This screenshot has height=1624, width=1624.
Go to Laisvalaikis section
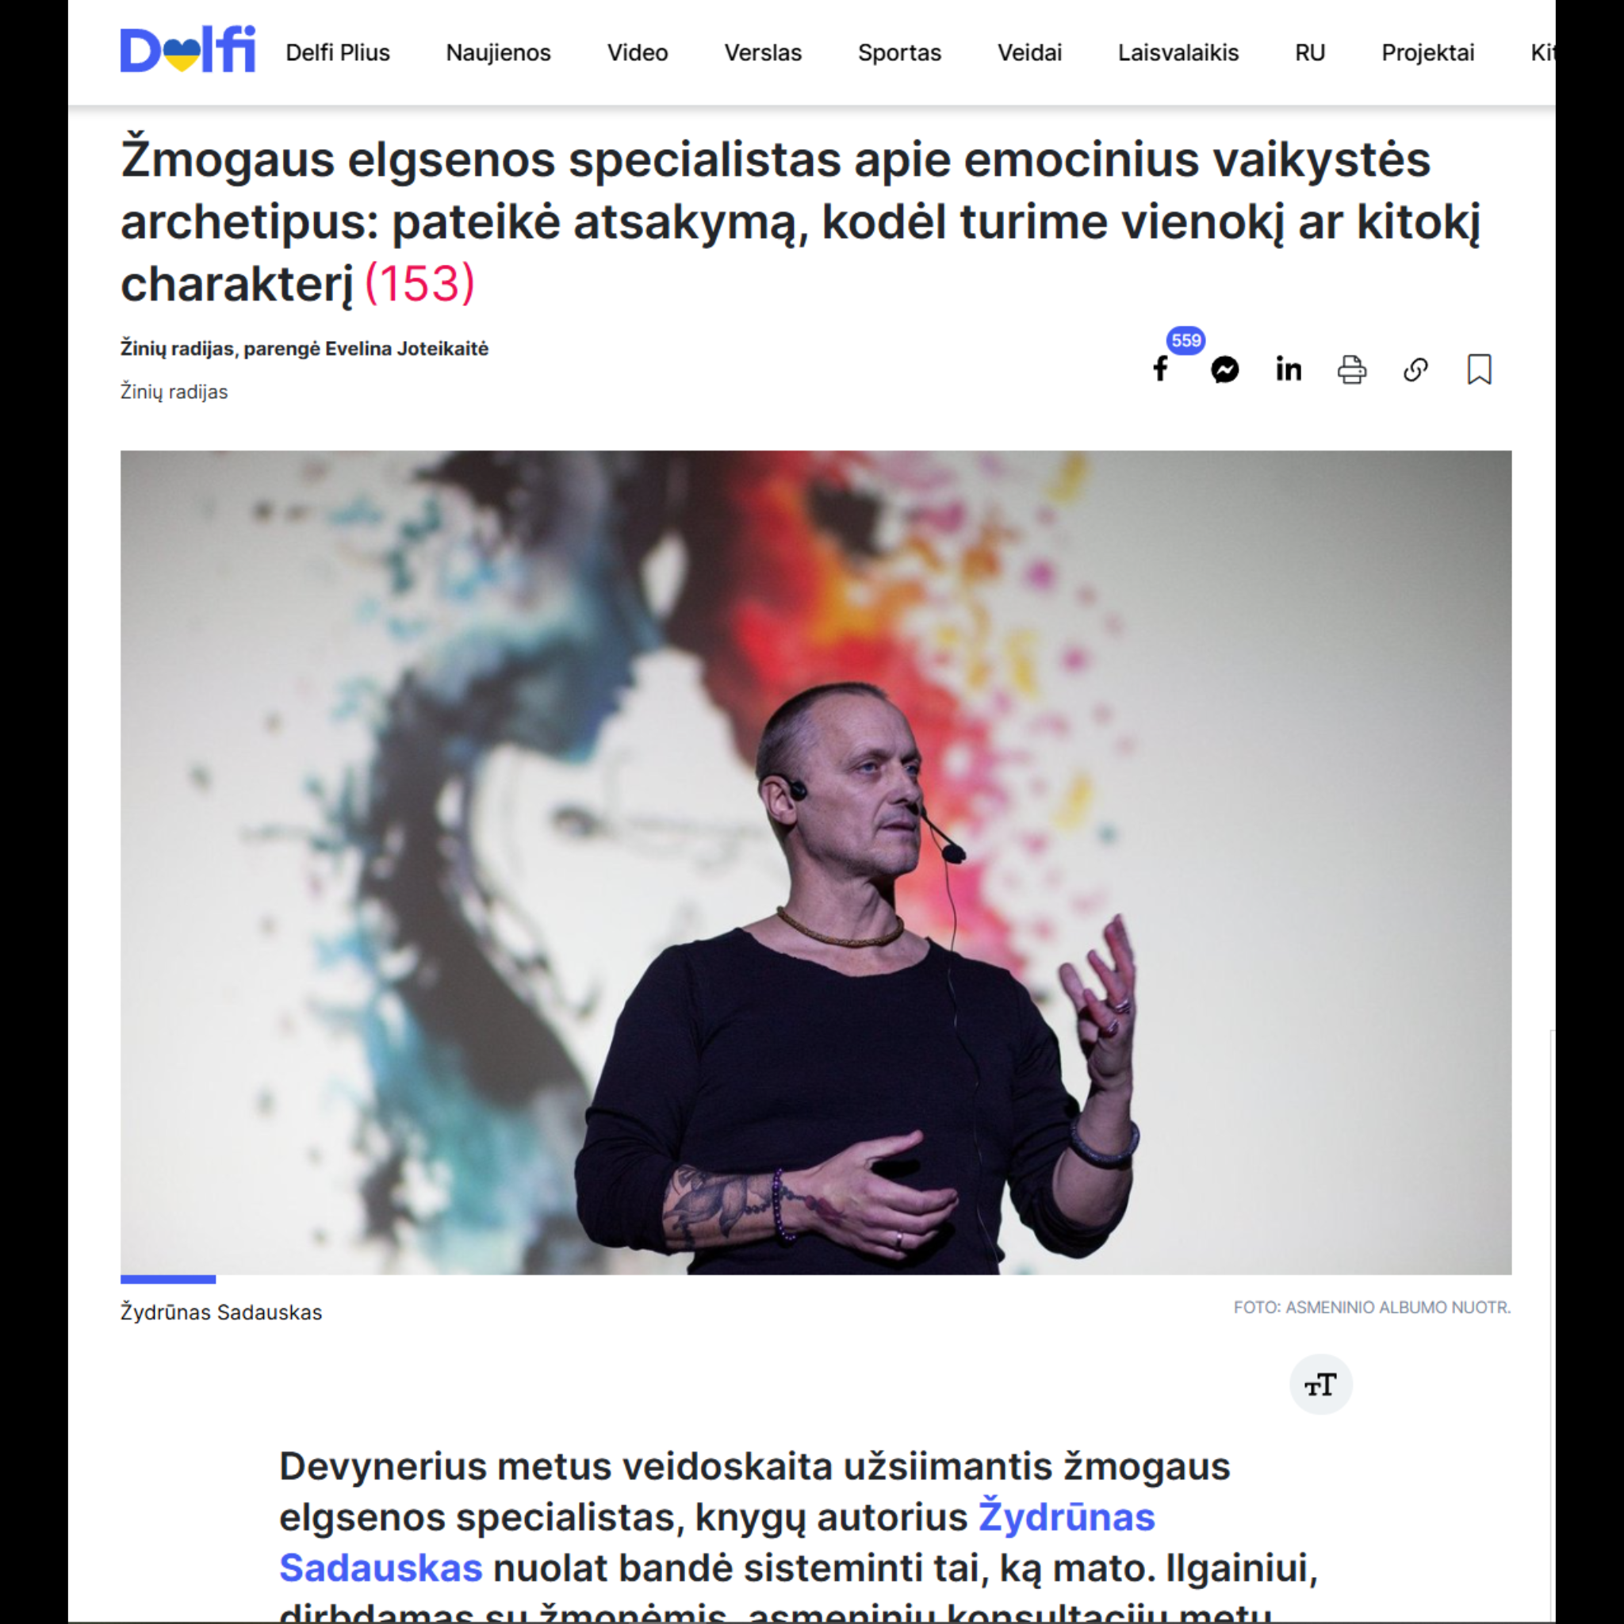[1178, 53]
